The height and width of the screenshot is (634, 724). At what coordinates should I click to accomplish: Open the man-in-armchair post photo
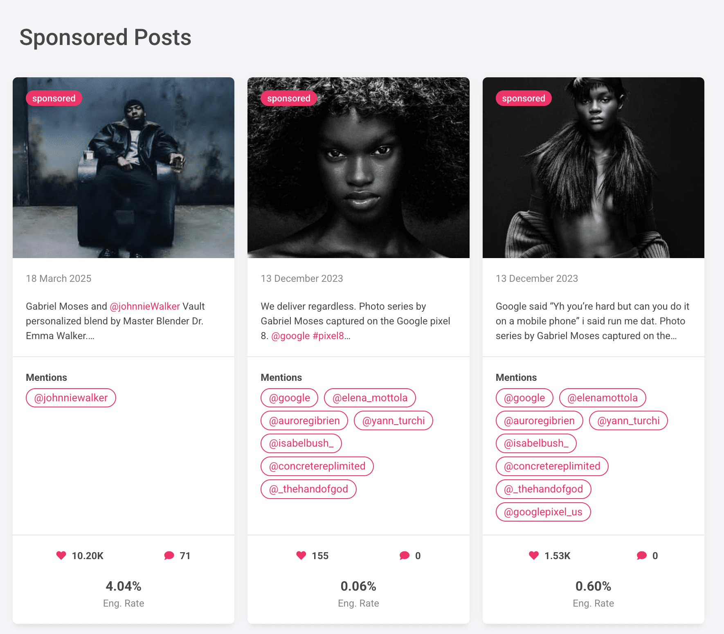click(124, 168)
